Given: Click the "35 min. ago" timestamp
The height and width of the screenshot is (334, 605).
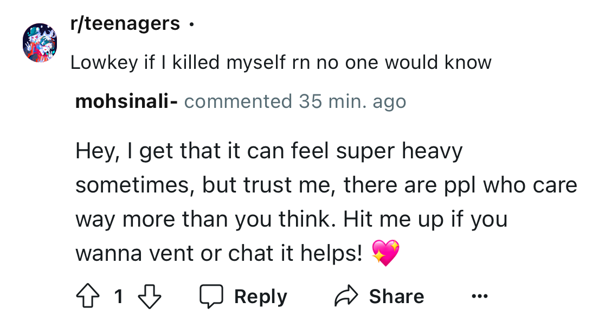Looking at the screenshot, I should (x=351, y=101).
